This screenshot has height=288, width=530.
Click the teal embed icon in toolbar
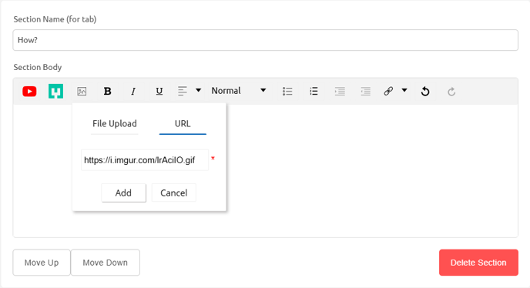coord(55,92)
